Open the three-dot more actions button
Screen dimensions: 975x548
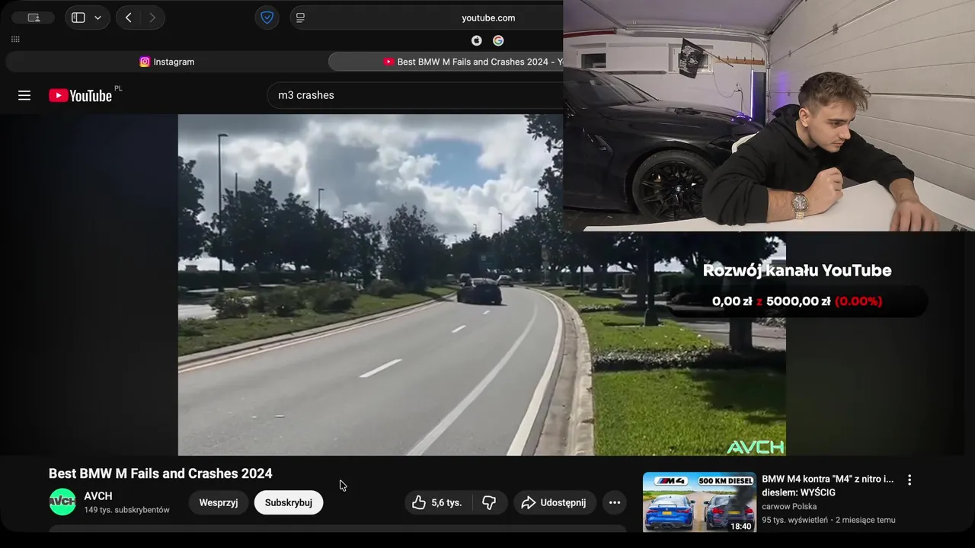(615, 502)
